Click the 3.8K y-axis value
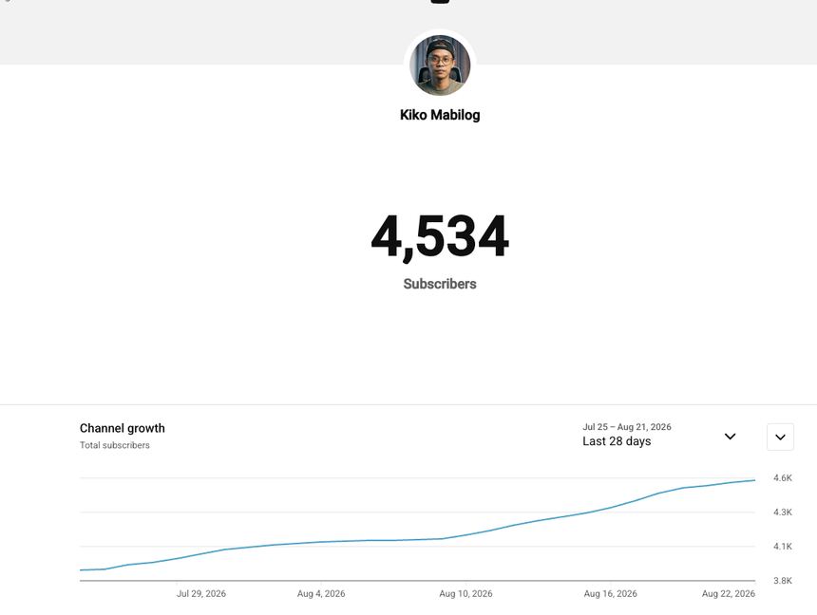The image size is (817, 615). (783, 581)
